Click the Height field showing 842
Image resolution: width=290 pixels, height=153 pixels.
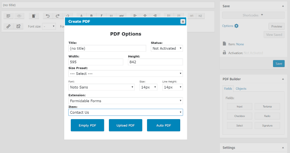tap(155, 62)
